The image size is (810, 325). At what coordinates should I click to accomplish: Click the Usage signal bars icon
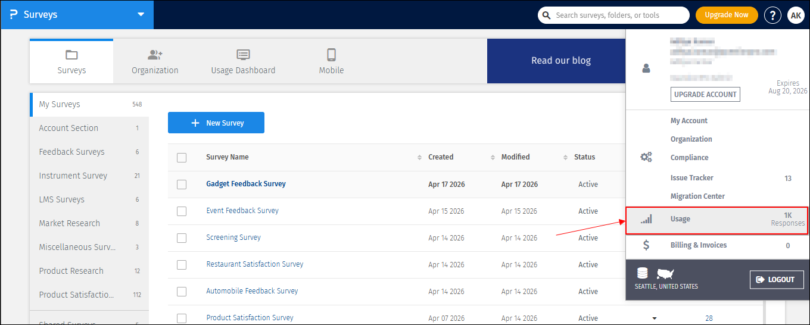pyautogui.click(x=646, y=219)
